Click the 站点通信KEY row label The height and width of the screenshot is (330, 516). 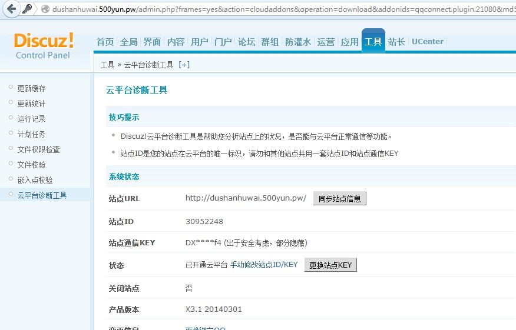click(132, 243)
